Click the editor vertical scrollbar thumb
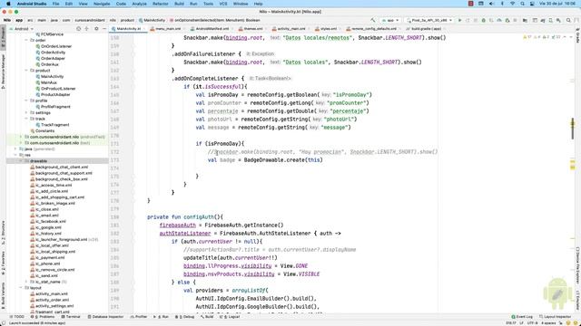Viewport: 581px width, 326px height. point(573,129)
